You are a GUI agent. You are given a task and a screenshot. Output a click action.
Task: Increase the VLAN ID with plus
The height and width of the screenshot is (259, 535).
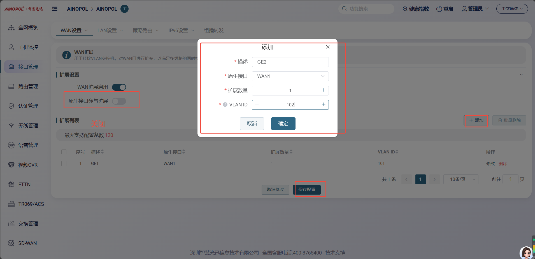[x=324, y=104]
